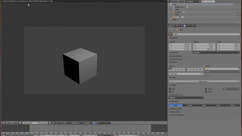Select Group duplication option
242x136 pixels.
pyautogui.click(x=233, y=105)
